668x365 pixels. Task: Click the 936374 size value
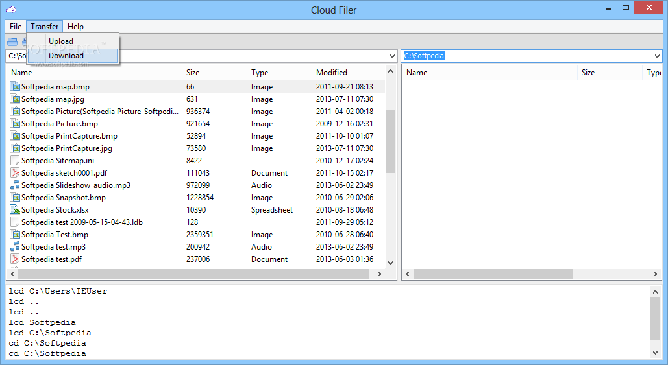pos(198,112)
